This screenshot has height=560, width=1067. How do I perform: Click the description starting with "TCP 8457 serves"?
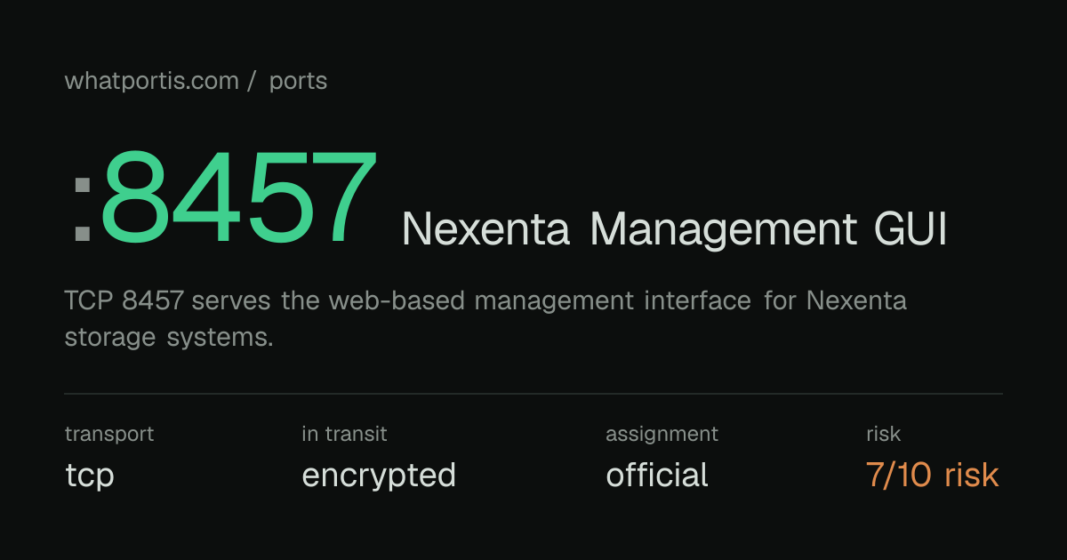coord(485,319)
